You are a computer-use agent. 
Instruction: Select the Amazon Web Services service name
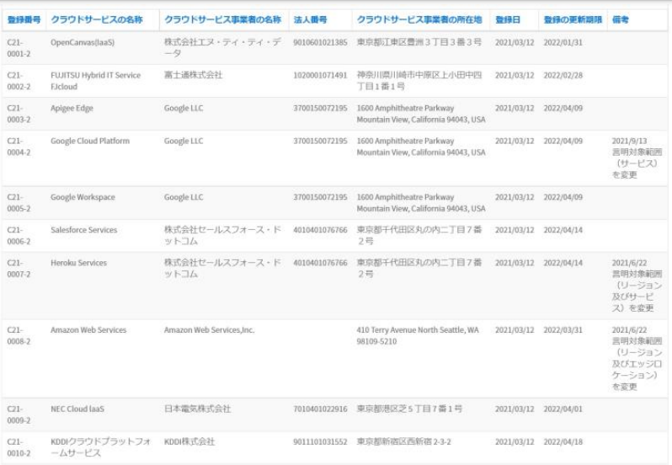pyautogui.click(x=88, y=330)
